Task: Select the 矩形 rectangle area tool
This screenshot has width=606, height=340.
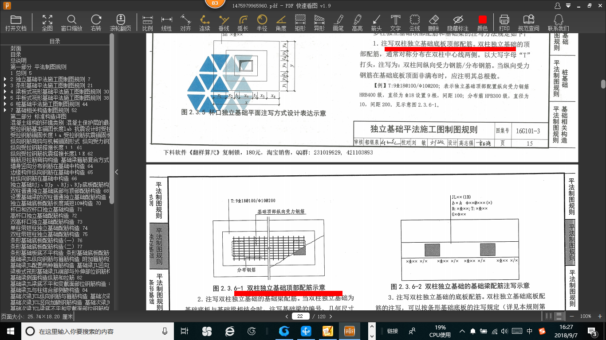Action: click(x=300, y=23)
